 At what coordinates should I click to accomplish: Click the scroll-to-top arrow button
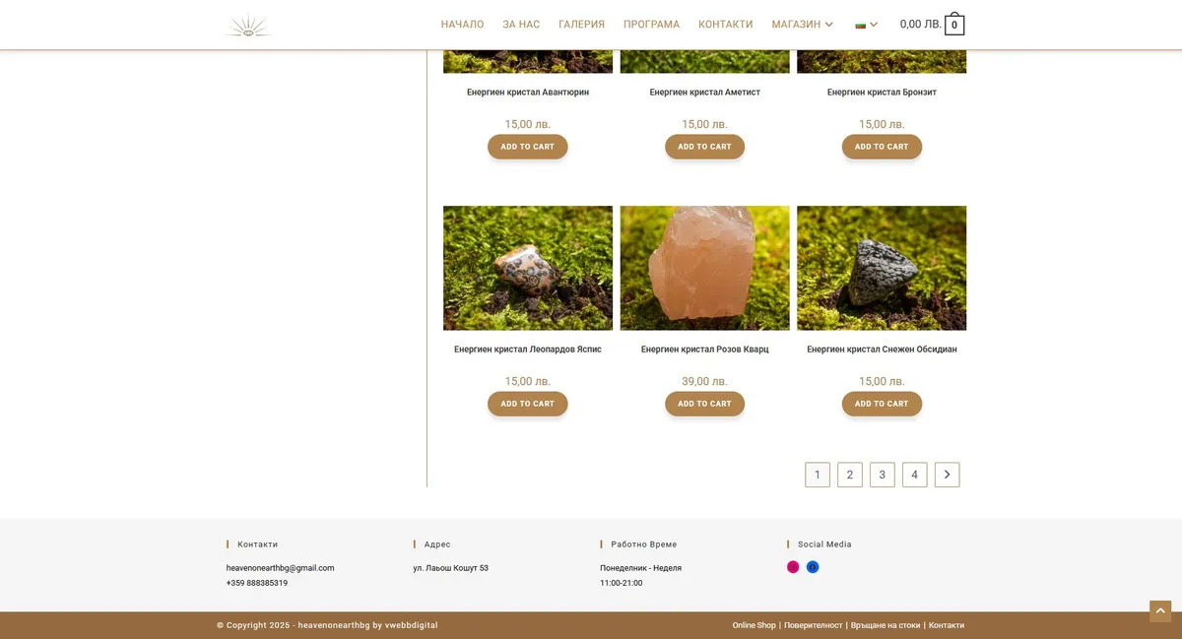point(1159,611)
